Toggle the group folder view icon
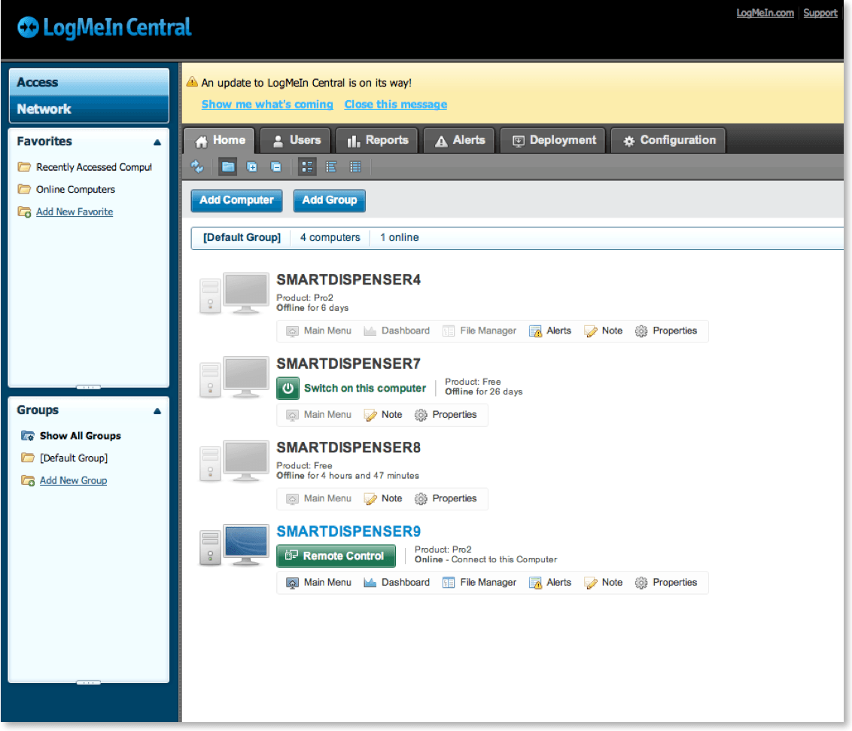The height and width of the screenshot is (731, 852). pyautogui.click(x=227, y=167)
